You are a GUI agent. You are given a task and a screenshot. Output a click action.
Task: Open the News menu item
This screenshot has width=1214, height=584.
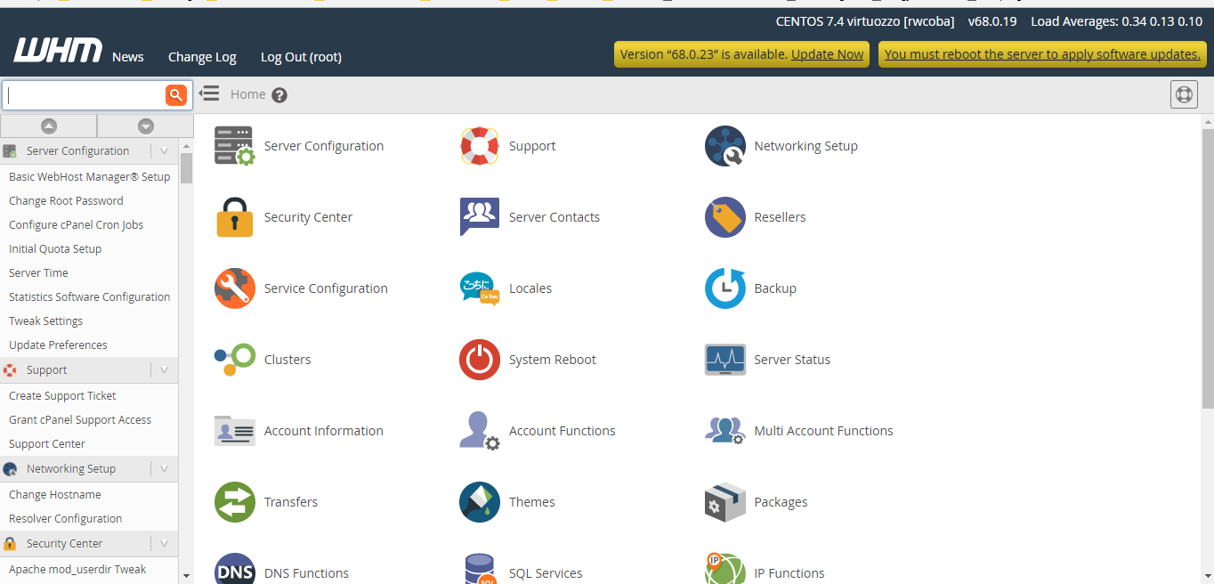tap(128, 57)
